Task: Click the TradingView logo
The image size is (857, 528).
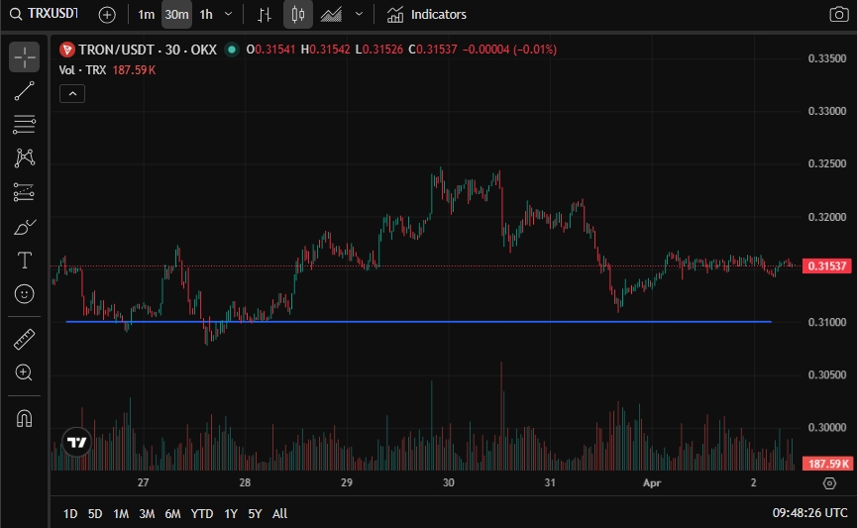Action: tap(76, 442)
